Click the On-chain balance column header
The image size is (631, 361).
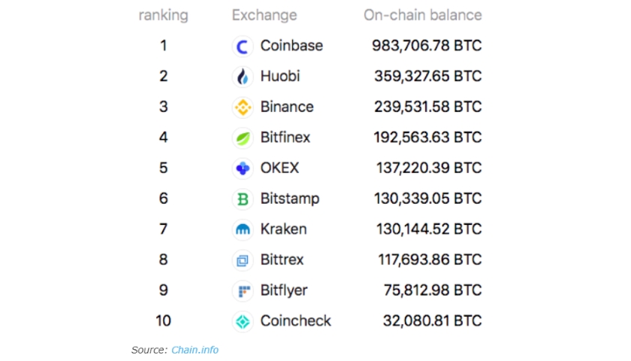coord(422,15)
